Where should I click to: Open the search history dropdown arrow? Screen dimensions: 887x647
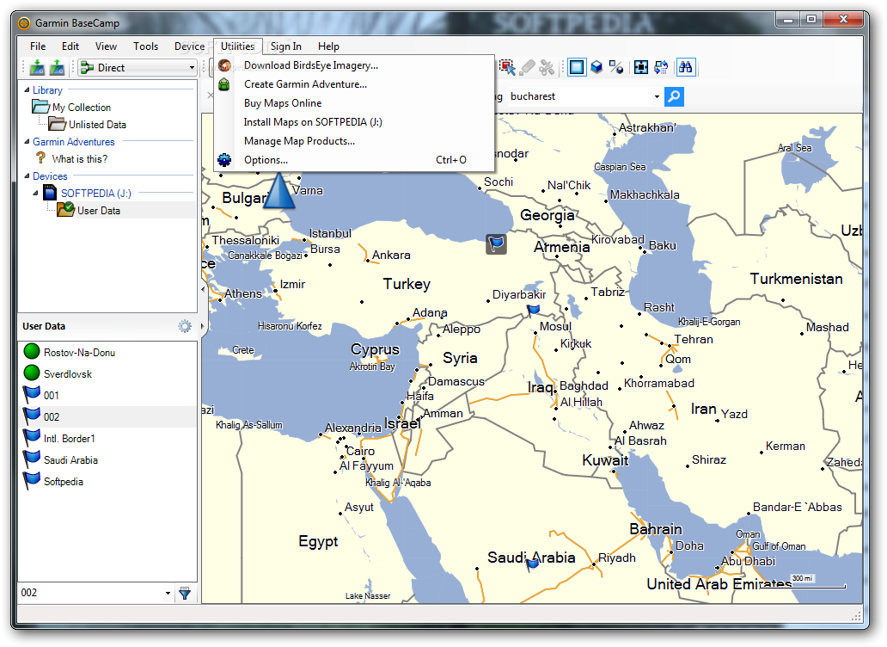point(656,97)
